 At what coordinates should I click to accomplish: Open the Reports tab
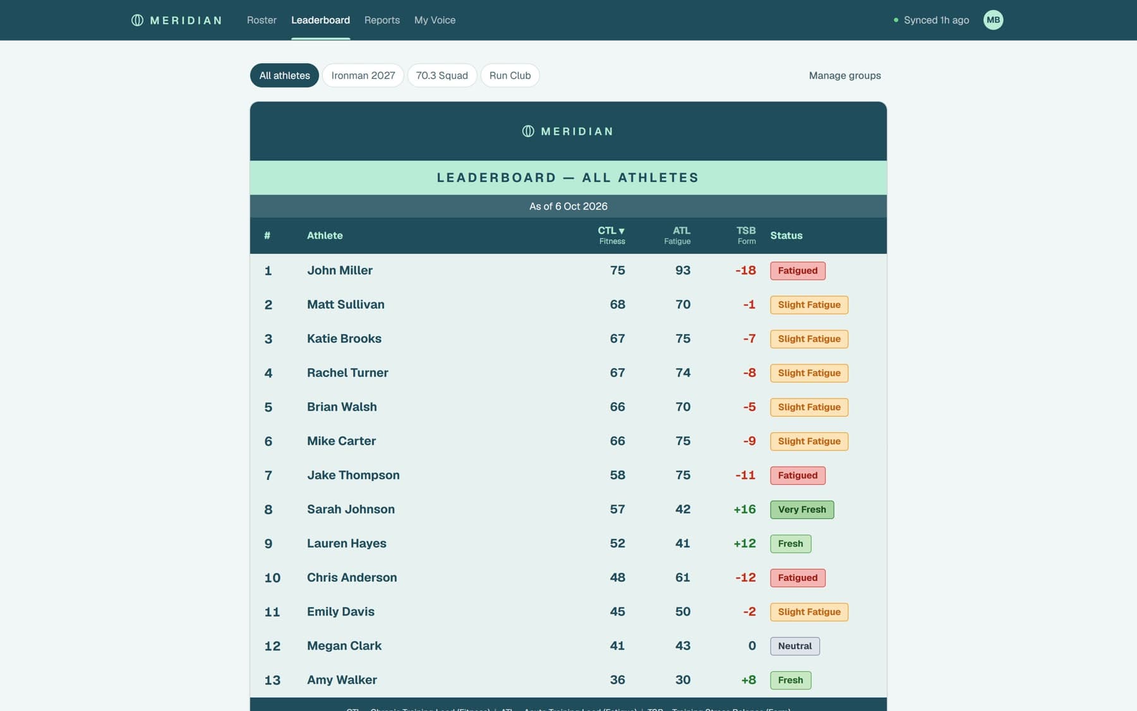tap(382, 20)
